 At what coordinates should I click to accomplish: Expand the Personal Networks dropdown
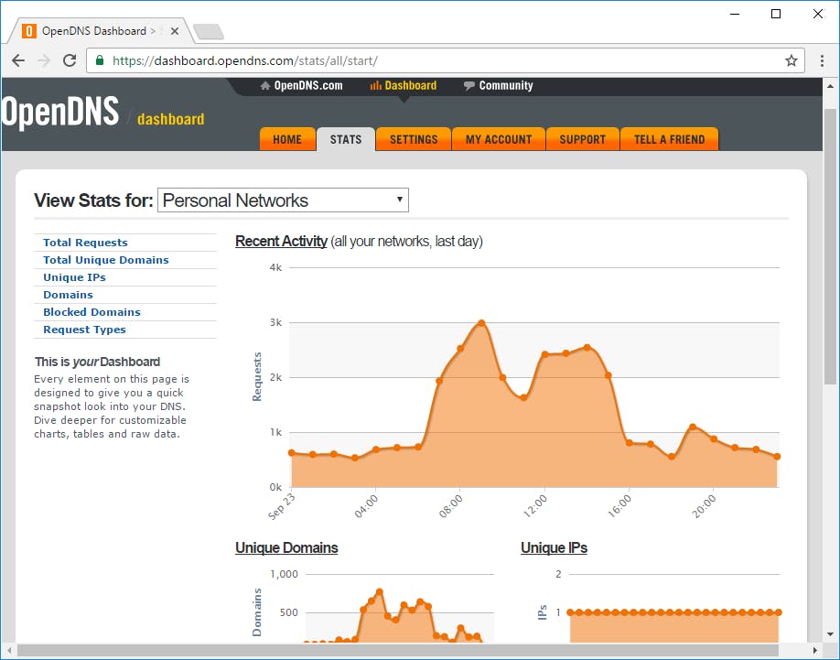click(x=283, y=200)
